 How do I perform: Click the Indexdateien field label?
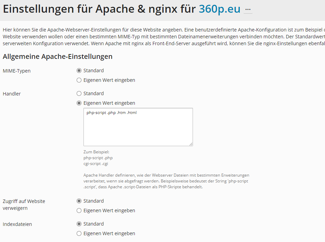(17, 224)
